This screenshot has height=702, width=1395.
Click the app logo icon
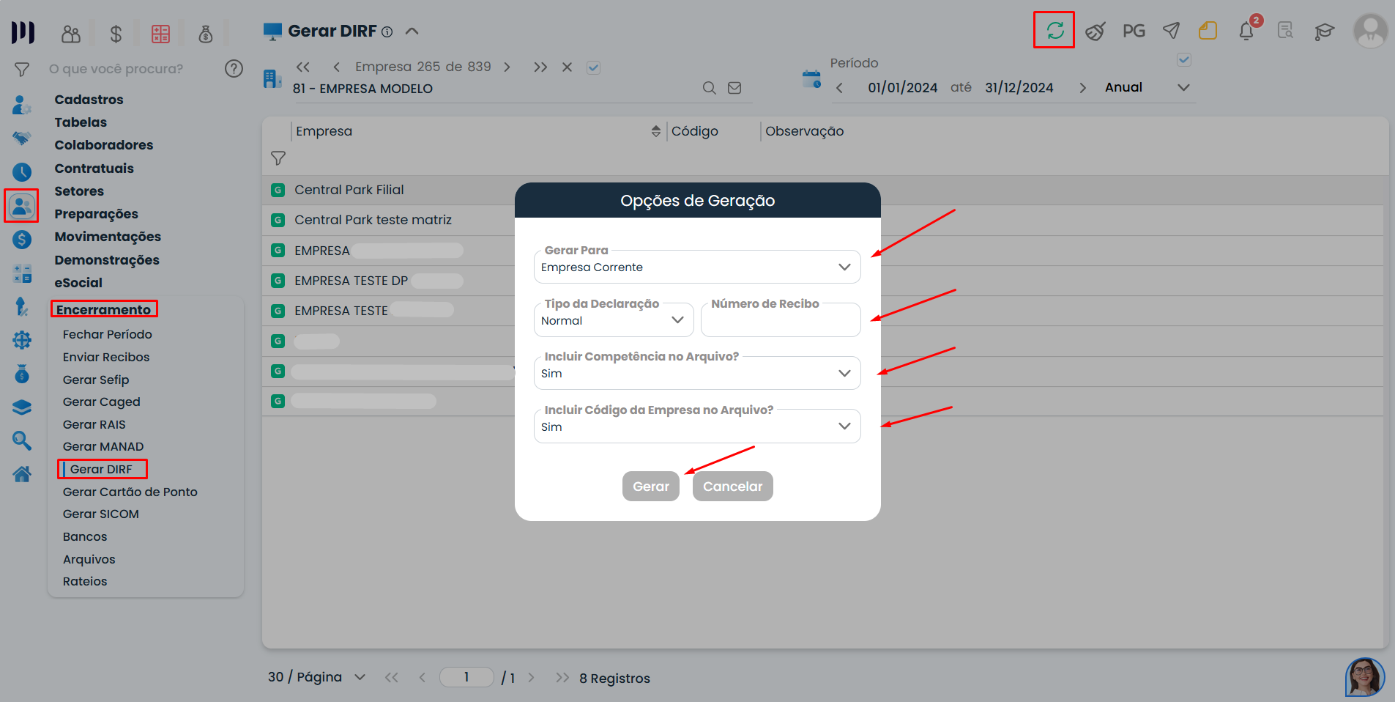(x=23, y=32)
